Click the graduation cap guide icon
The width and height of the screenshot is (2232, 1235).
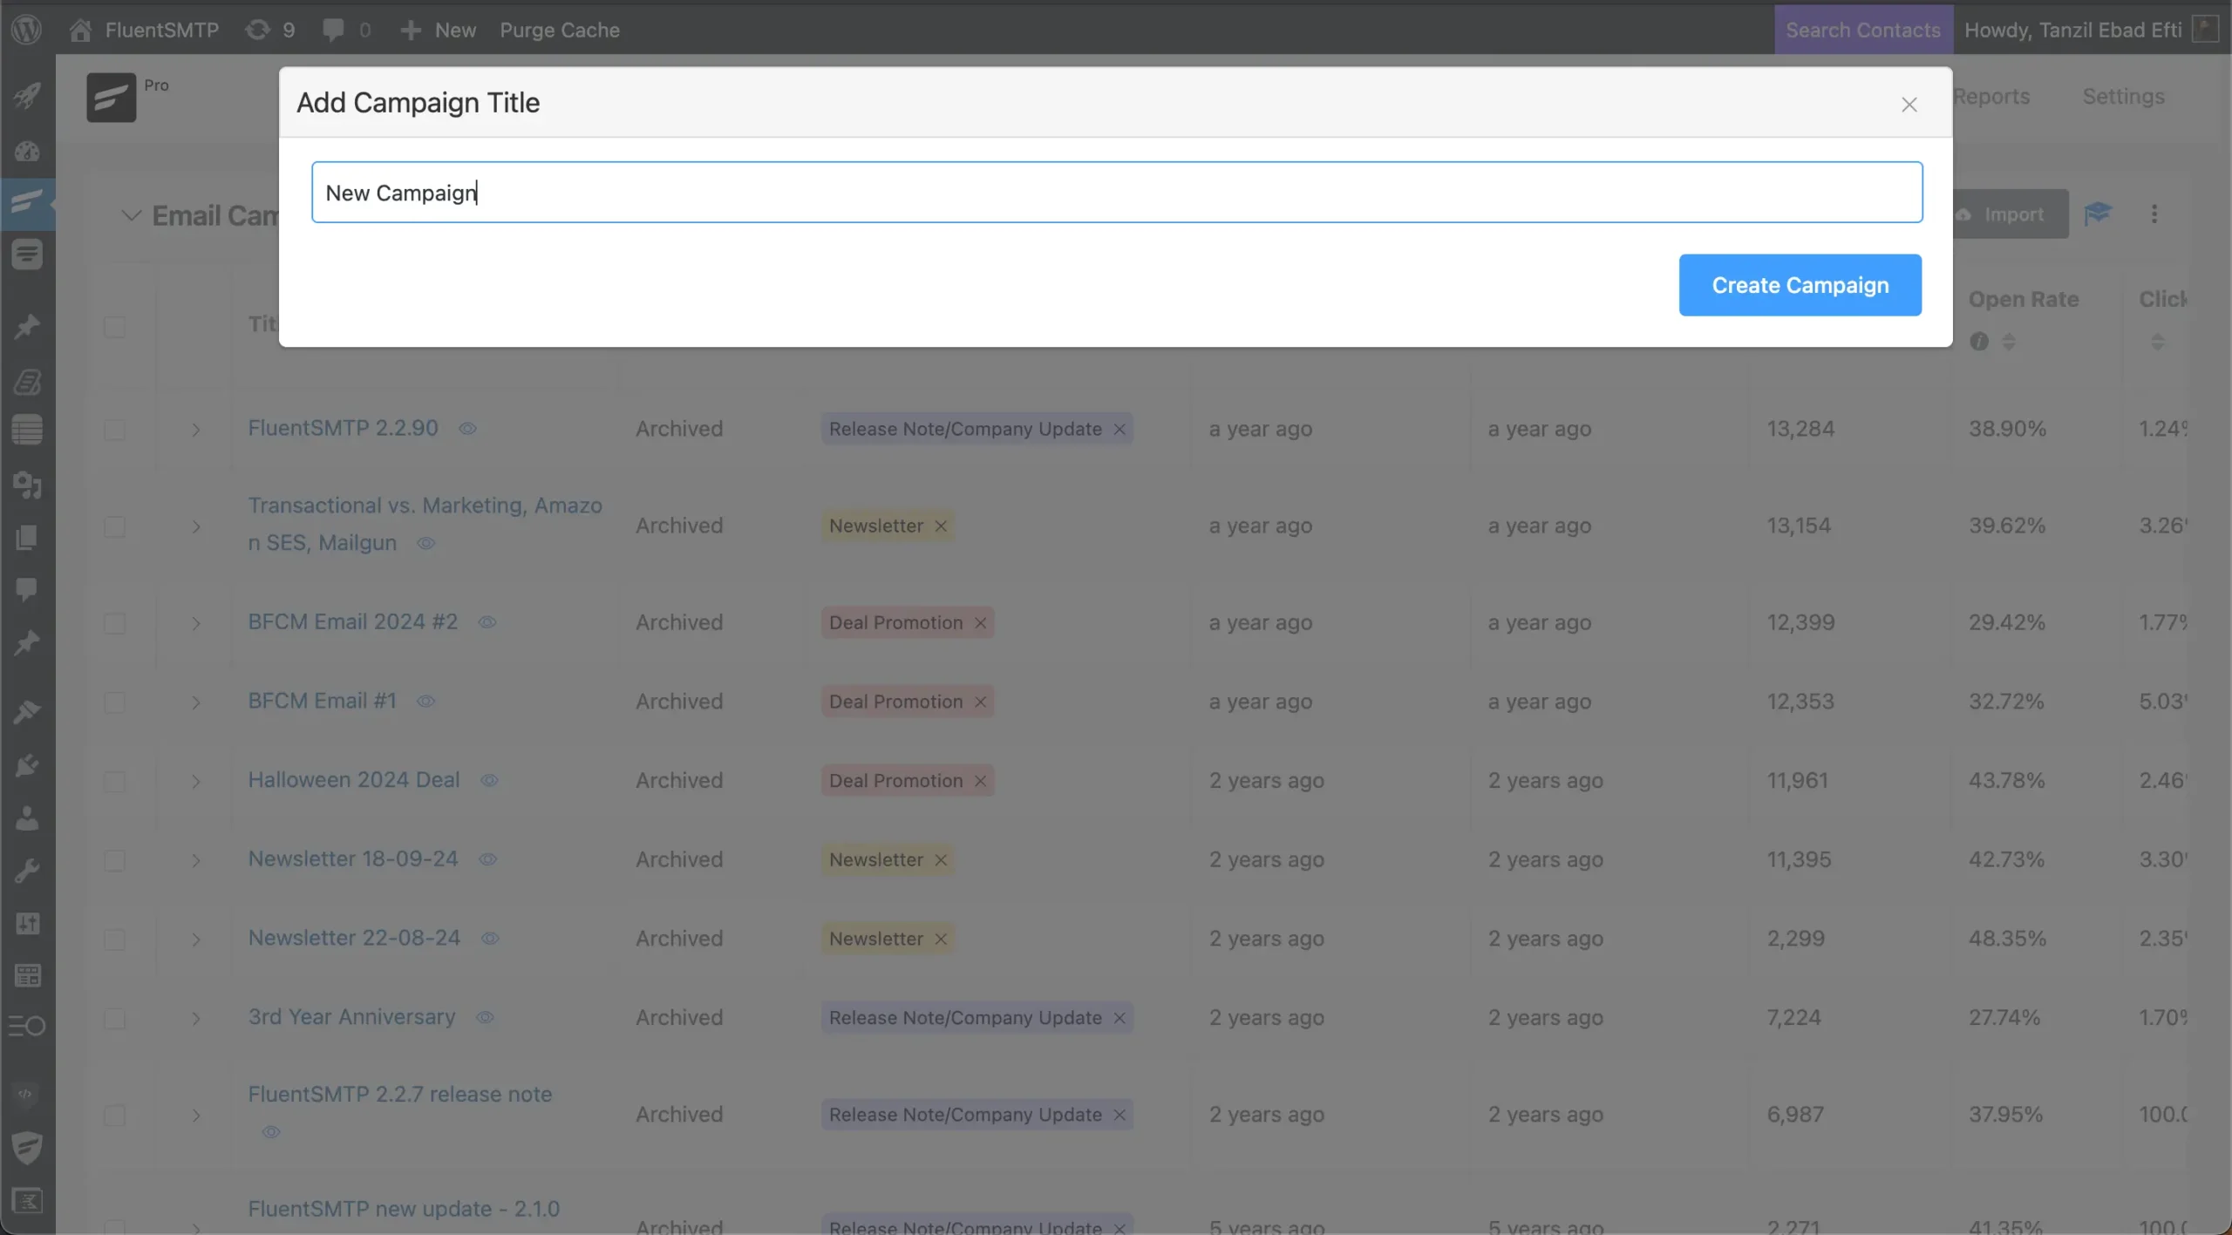point(2098,214)
